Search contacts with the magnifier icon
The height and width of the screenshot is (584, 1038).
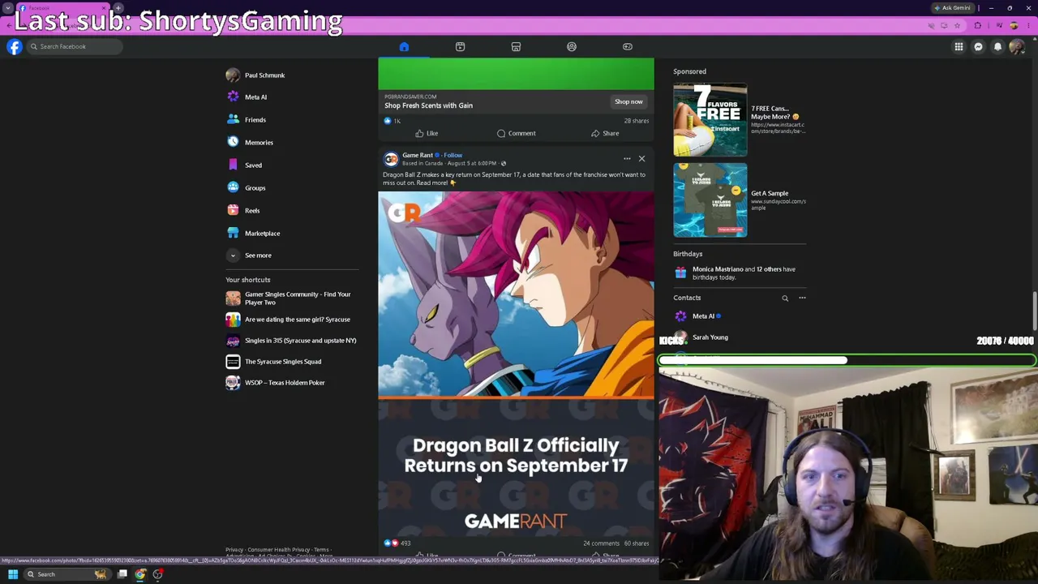785,298
